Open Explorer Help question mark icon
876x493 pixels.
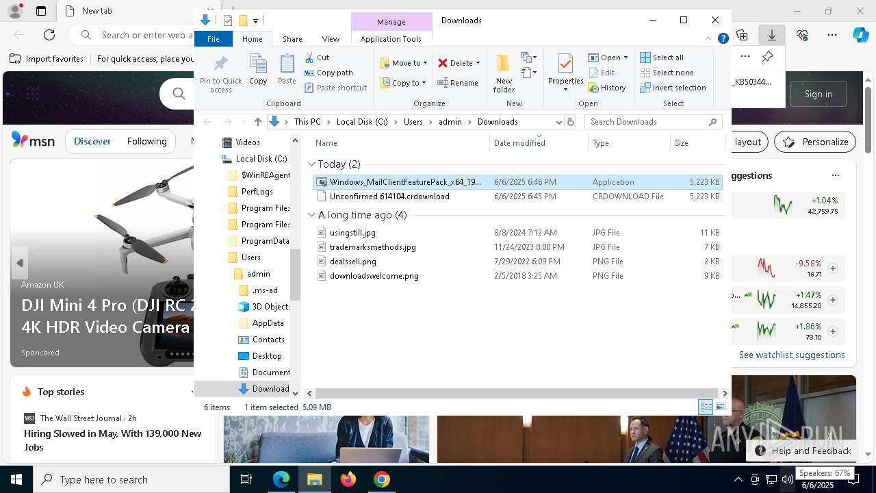tap(723, 39)
